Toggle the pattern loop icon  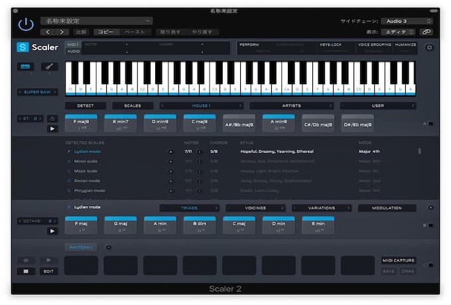(x=26, y=261)
